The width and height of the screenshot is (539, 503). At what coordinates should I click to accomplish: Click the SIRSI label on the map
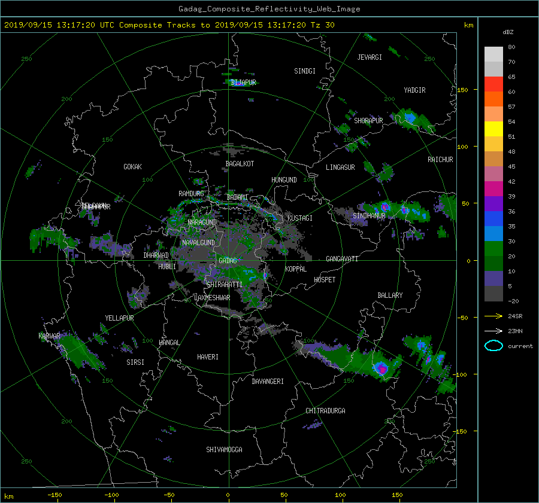tap(135, 362)
